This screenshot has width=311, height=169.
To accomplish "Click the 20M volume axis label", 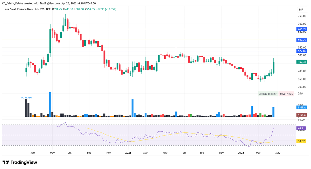I will (301, 94).
